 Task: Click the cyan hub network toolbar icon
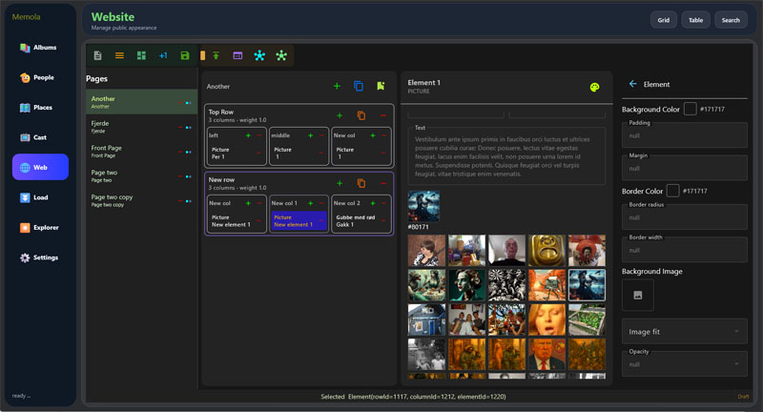(259, 55)
